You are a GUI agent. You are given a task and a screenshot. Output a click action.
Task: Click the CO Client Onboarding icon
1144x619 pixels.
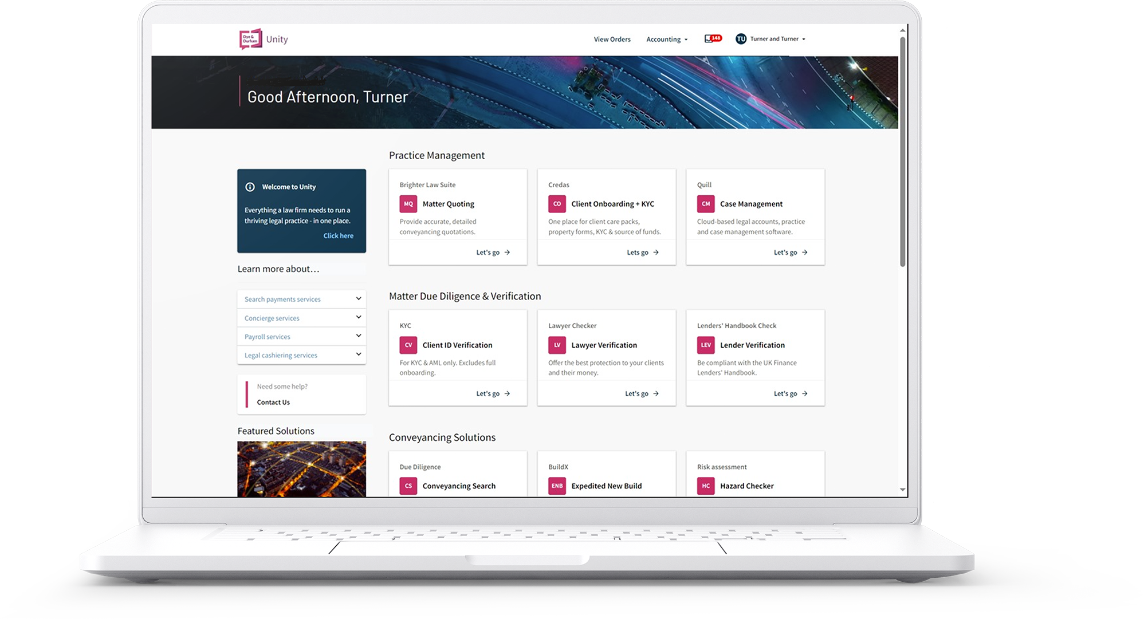pyautogui.click(x=557, y=204)
